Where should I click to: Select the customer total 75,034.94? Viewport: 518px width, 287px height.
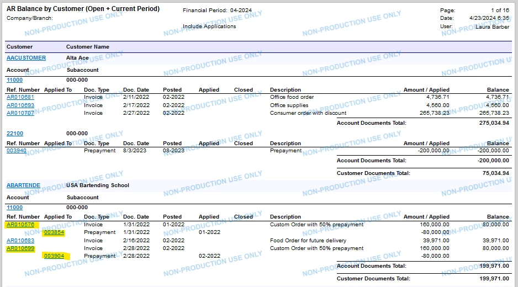[496, 173]
